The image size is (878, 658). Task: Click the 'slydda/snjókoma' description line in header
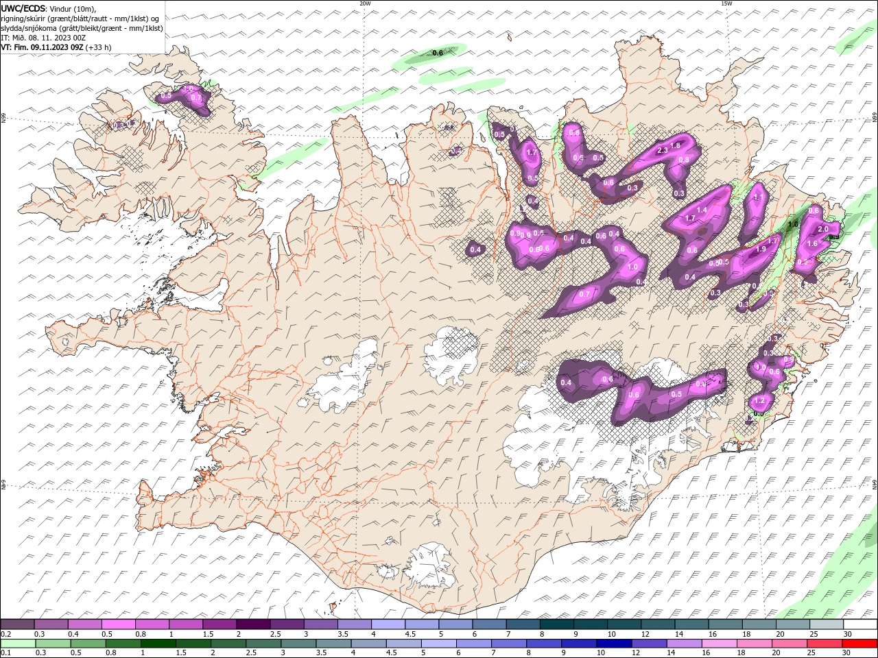[82, 28]
